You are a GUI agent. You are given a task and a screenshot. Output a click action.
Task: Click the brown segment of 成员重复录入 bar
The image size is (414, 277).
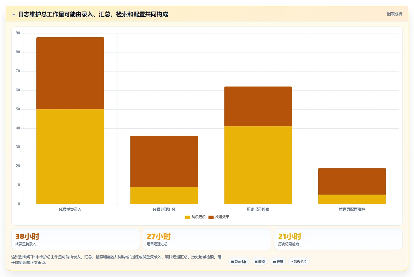click(x=70, y=73)
